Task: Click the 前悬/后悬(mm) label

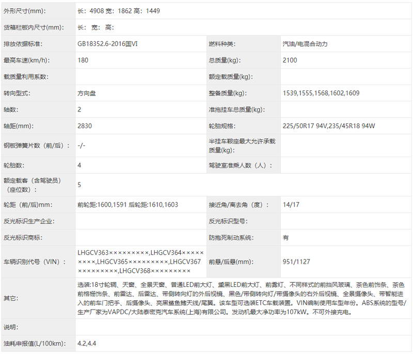Action: (x=231, y=261)
